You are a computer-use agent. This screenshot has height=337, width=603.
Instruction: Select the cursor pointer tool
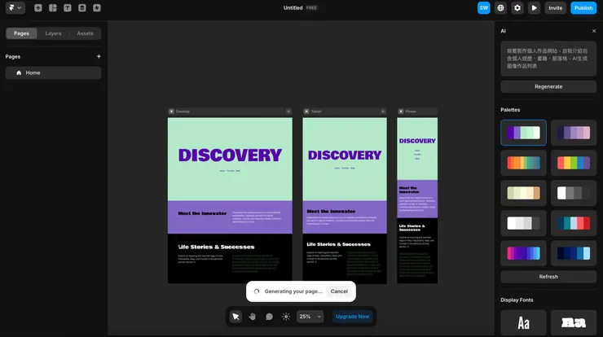click(235, 317)
